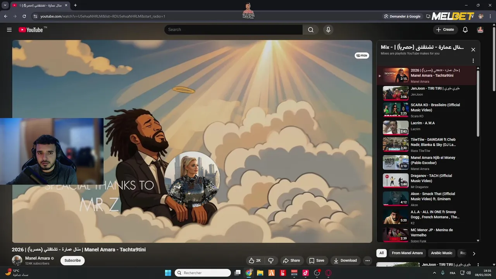496x279 pixels.
Task: Play Akon Smack That from the Mix
Action: click(426, 199)
